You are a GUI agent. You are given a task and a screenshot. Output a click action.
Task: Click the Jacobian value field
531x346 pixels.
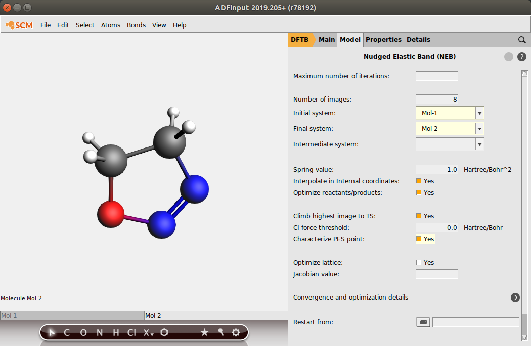click(437, 274)
